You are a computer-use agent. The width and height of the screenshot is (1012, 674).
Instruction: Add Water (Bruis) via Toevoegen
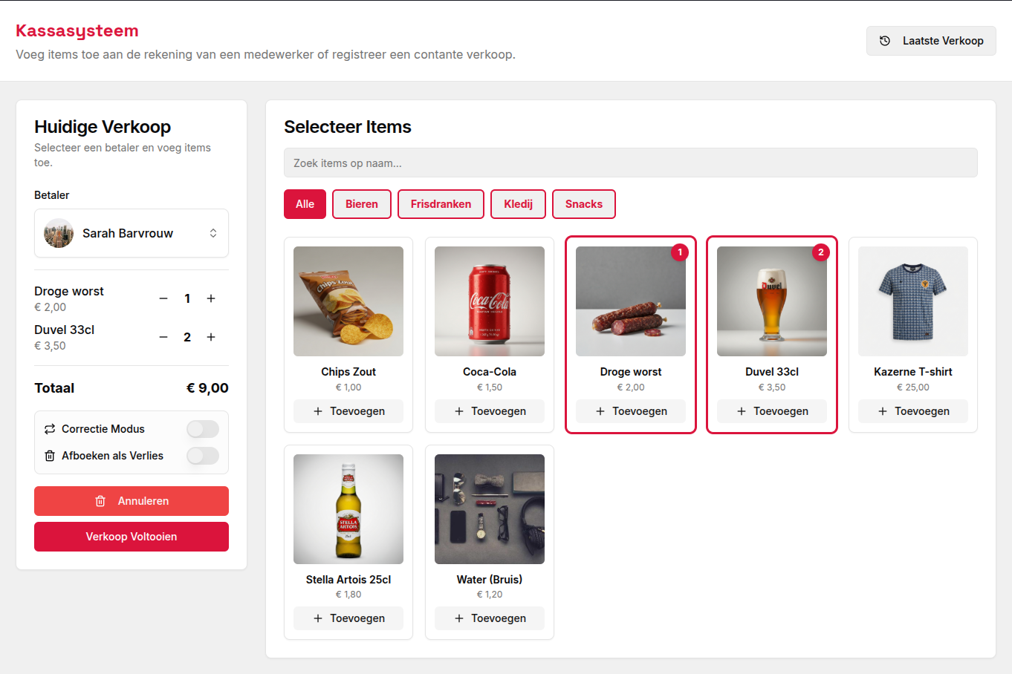[x=490, y=618]
